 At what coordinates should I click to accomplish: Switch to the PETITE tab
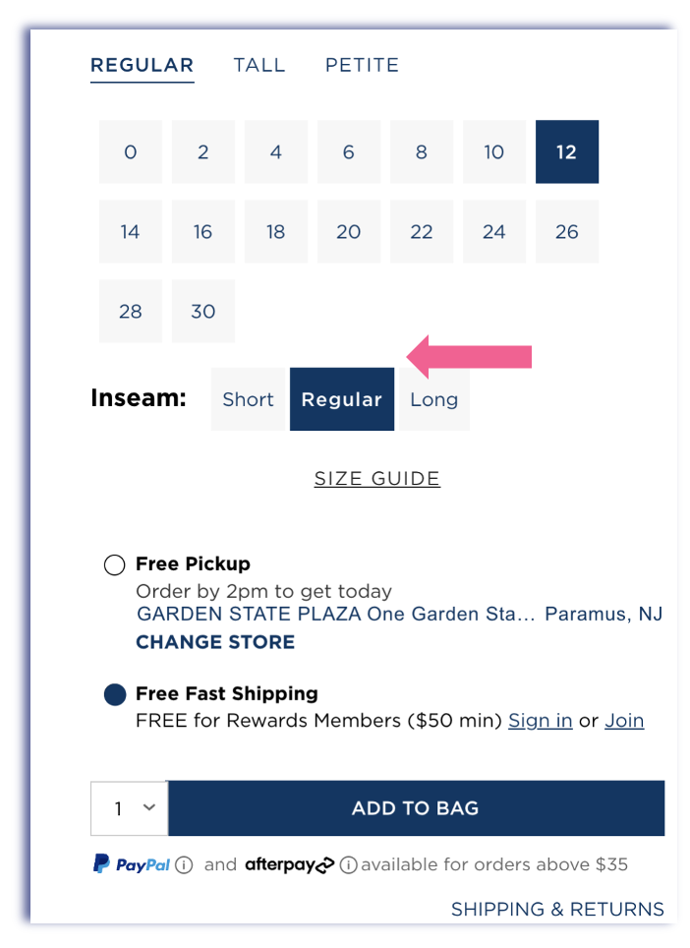[x=362, y=65]
